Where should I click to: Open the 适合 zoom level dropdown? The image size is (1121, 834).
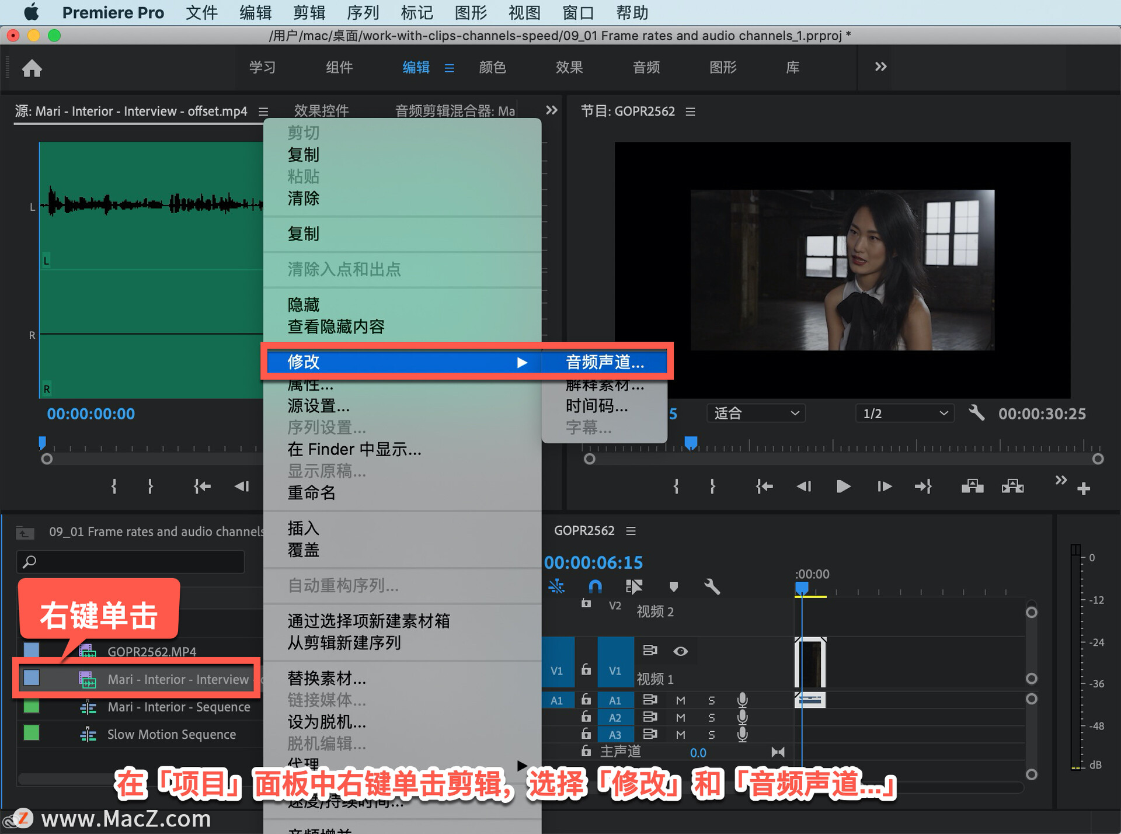point(756,413)
